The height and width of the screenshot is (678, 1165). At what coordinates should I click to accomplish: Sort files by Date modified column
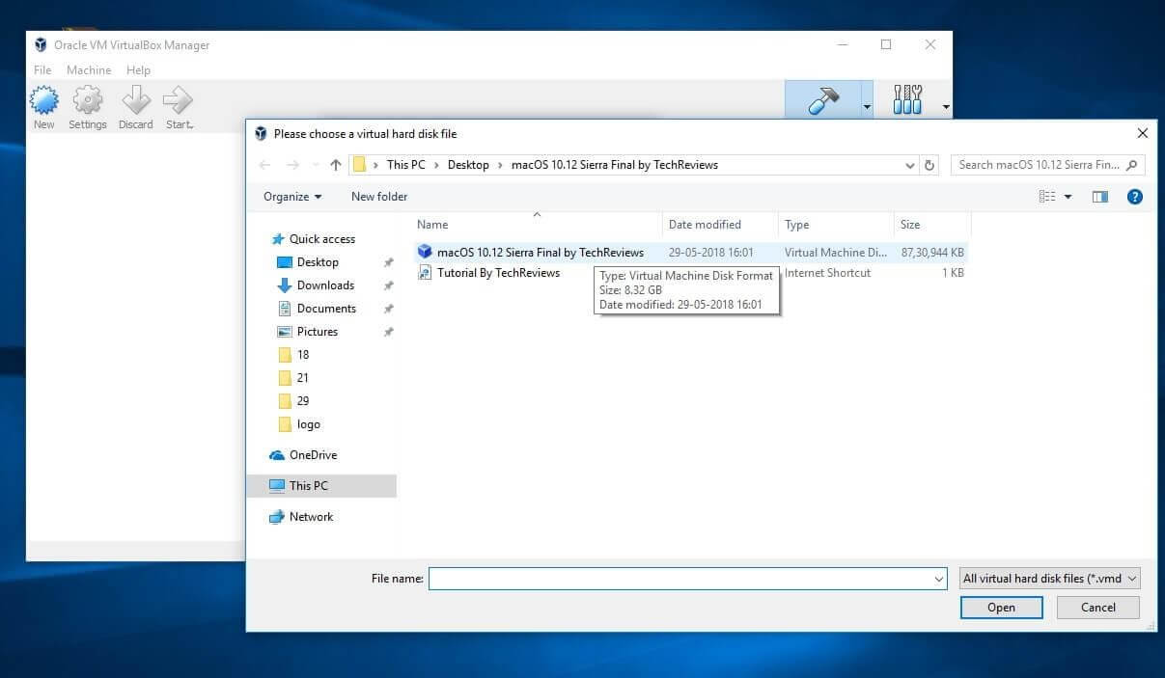pyautogui.click(x=705, y=225)
